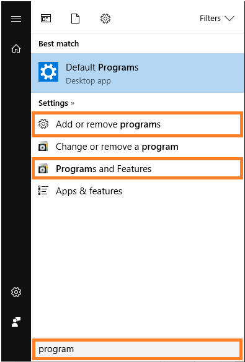Open the sidebar Settings gear at bottom
The width and height of the screenshot is (245, 362).
tap(16, 292)
